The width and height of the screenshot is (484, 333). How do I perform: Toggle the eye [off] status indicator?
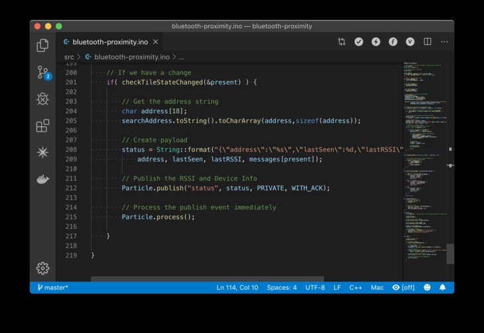404,288
